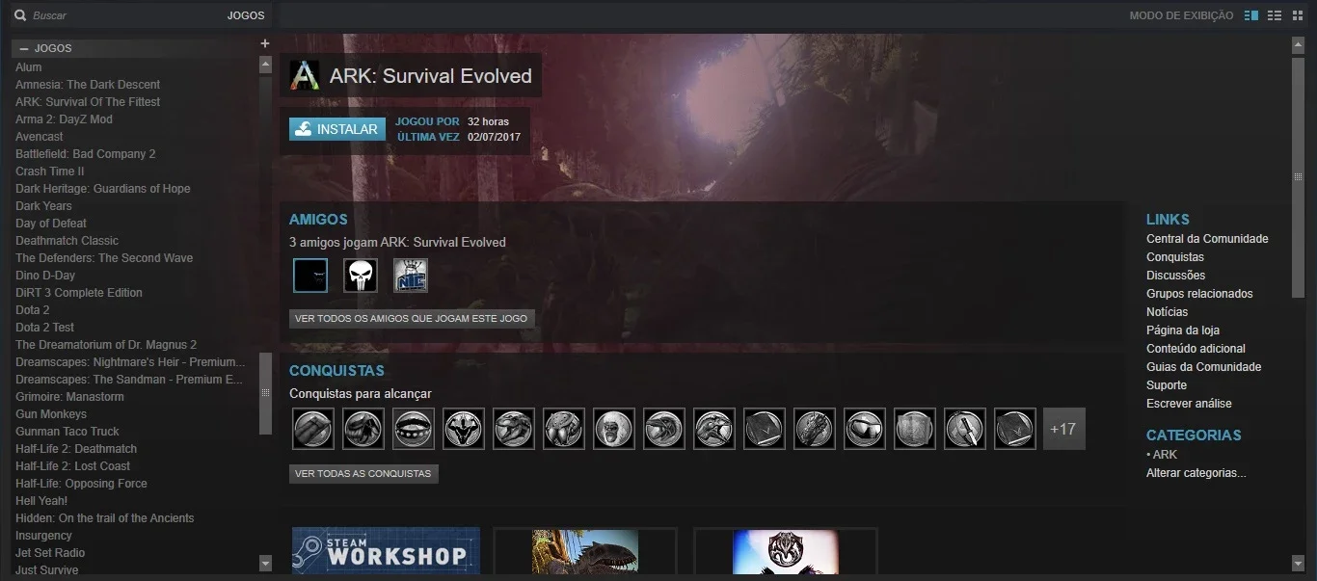Screen dimensions: 1317x581
Task: Select DiRT 3 Complete Edition
Action: 79,293
